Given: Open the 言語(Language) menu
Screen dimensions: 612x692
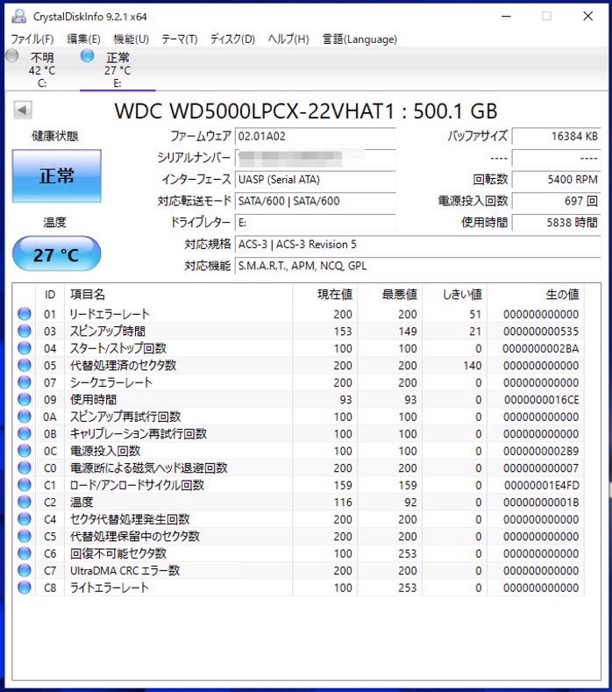Looking at the screenshot, I should (360, 39).
